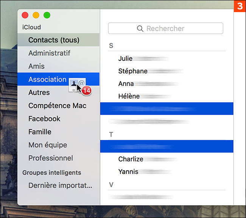Select the Dernière importation smart group
The height and width of the screenshot is (218, 246).
coord(60,186)
